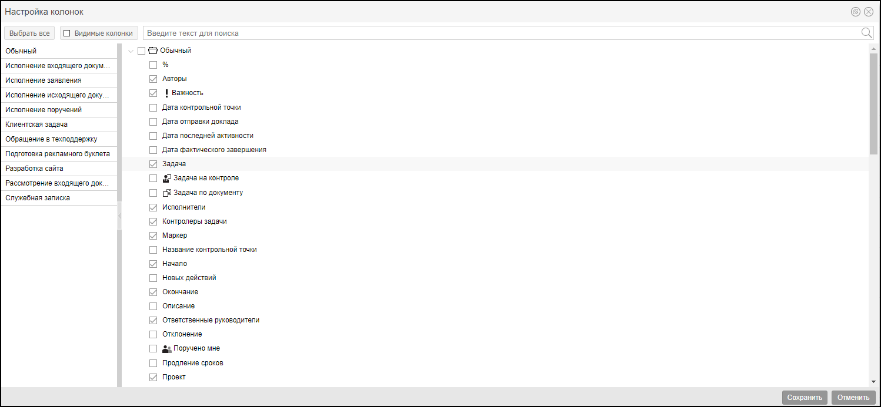881x407 pixels.
Task: Click the pin icon in the title bar
Action: pyautogui.click(x=856, y=12)
